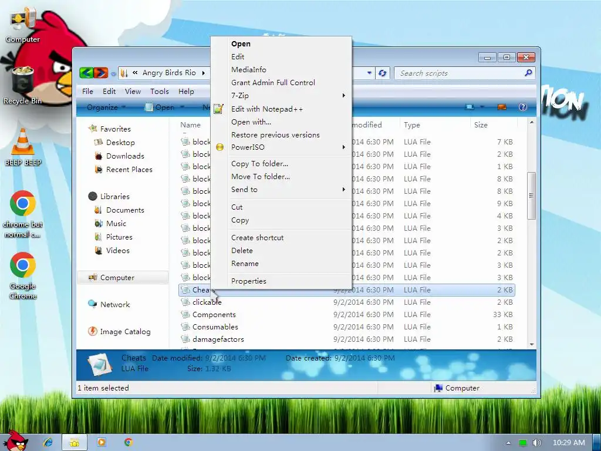Click the volume speaker tray icon
Viewport: 601px width, 451px height.
536,443
